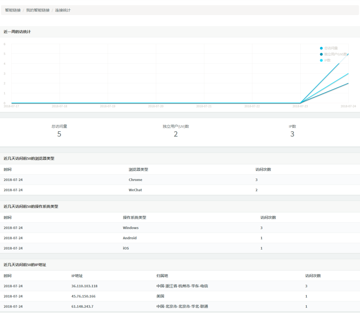Go to 智能链接 breadcrumb link
Viewport: 360px width, 313px height.
13,10
